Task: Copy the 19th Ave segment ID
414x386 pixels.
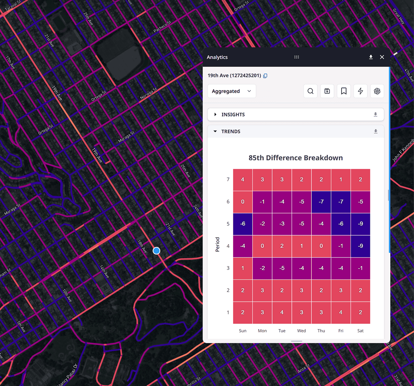Action: pos(265,76)
